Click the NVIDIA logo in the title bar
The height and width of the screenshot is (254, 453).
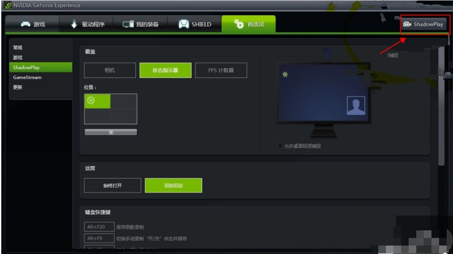pyautogui.click(x=8, y=5)
